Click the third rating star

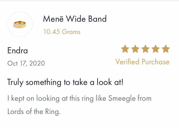click(145, 49)
